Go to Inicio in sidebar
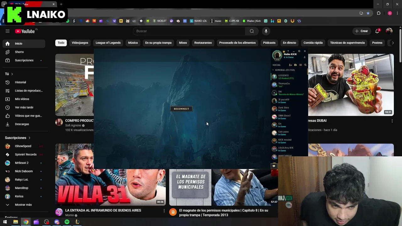 pyautogui.click(x=24, y=44)
